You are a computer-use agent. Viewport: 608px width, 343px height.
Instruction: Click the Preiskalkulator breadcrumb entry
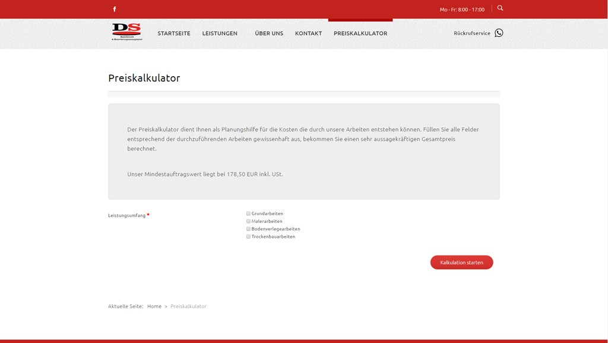(188, 306)
